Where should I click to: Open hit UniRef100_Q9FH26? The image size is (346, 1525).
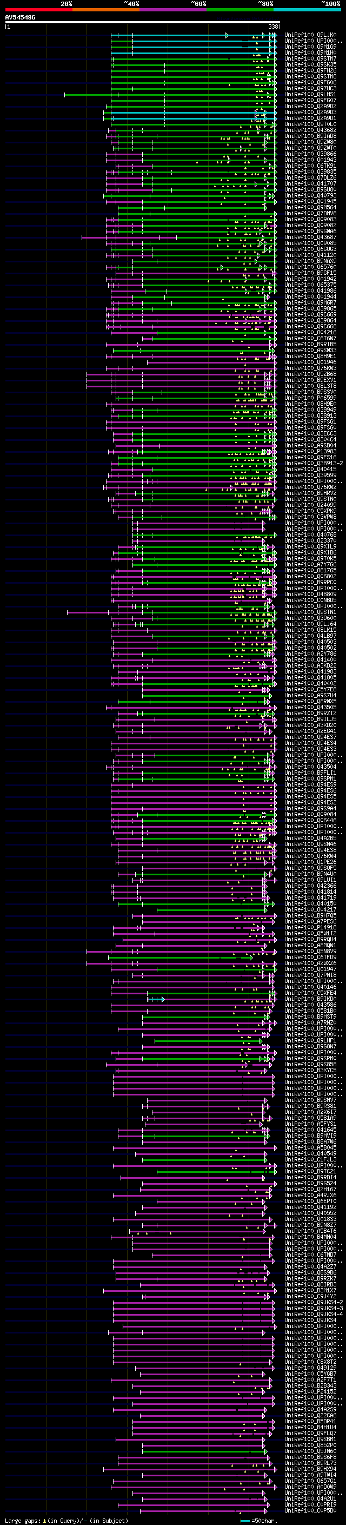[x=310, y=70]
